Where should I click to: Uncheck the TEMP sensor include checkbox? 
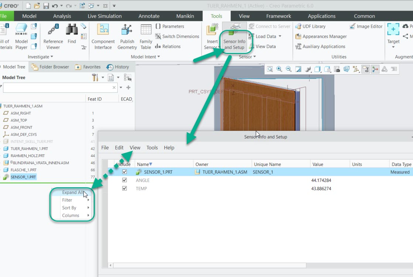(124, 188)
